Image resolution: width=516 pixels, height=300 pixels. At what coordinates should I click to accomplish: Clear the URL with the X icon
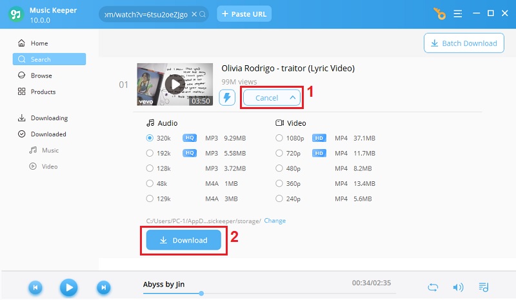[194, 14]
